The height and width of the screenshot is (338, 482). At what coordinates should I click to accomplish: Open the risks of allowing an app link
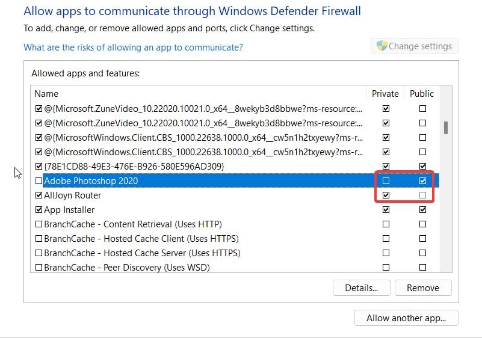(133, 47)
